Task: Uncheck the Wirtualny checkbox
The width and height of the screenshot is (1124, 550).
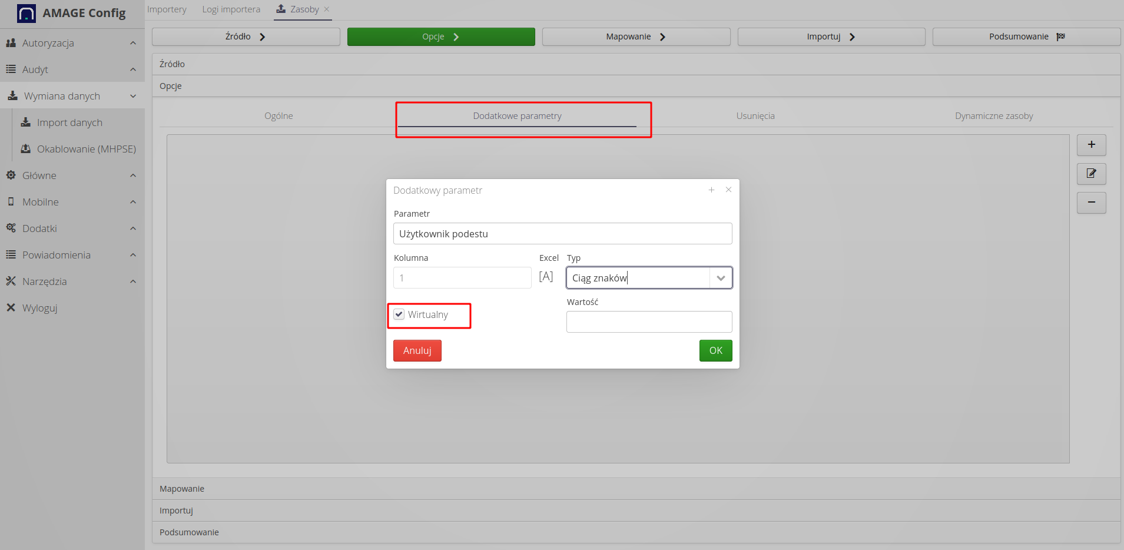Action: [x=399, y=314]
